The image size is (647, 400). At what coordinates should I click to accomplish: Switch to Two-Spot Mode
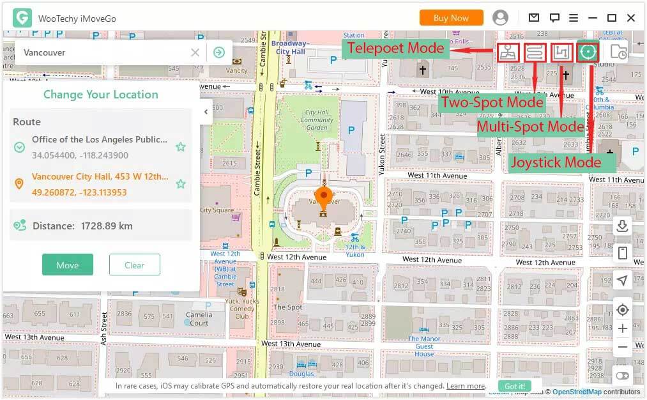(535, 52)
